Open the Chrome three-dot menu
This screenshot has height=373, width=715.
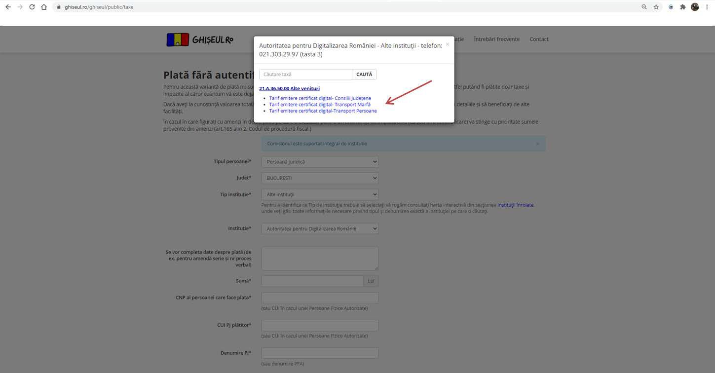(707, 7)
